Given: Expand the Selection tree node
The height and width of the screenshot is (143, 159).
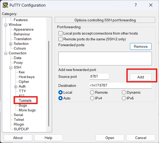Looking at the screenshot, I should (x=11, y=44).
